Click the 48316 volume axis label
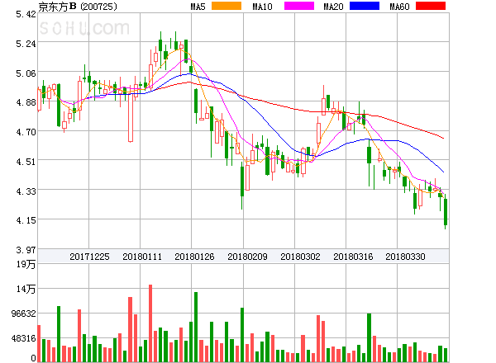The width and height of the screenshot is (496, 363). point(24,338)
